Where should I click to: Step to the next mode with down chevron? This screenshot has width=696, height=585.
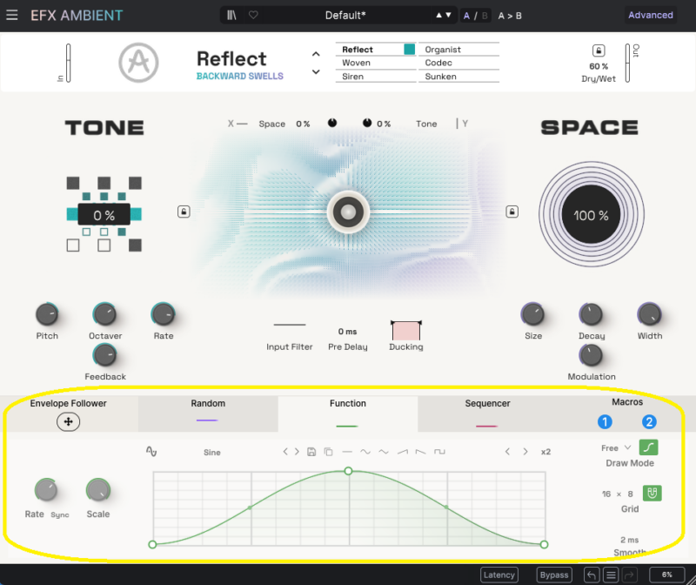[x=316, y=74]
